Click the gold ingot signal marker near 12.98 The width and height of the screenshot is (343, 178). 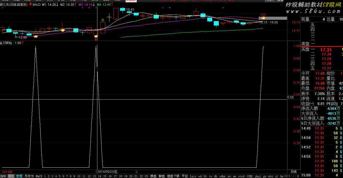click(36, 36)
